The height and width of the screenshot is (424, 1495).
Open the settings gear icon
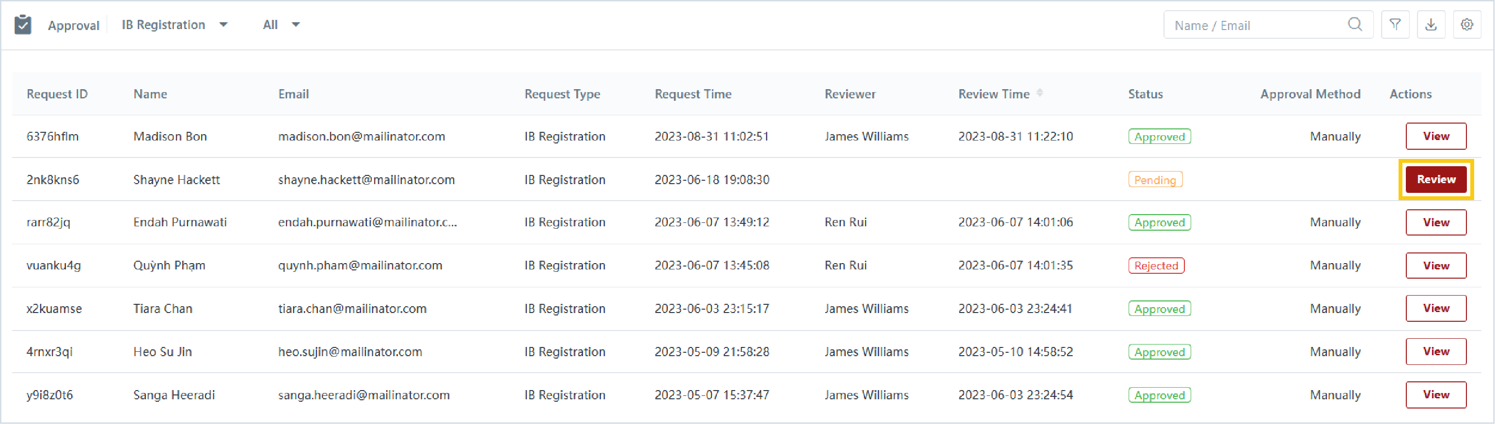(1466, 24)
